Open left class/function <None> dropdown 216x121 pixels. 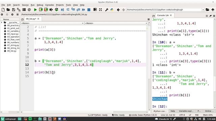point(52,23)
